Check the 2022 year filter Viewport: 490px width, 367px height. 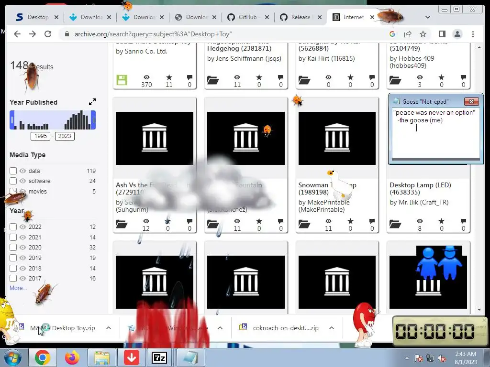(x=13, y=227)
